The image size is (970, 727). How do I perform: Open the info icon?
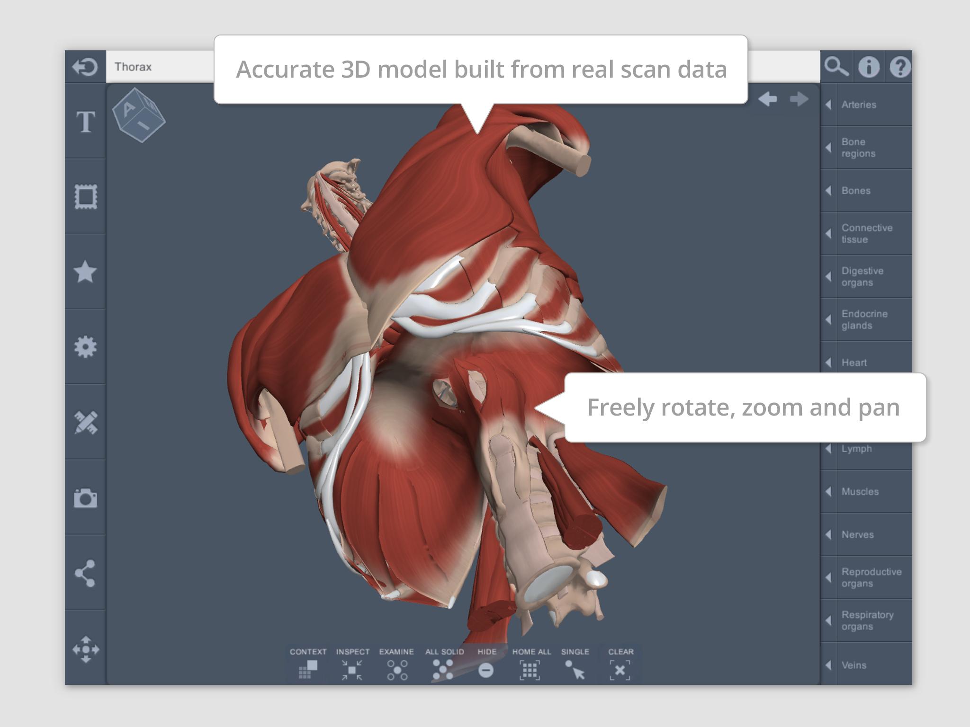pos(869,67)
